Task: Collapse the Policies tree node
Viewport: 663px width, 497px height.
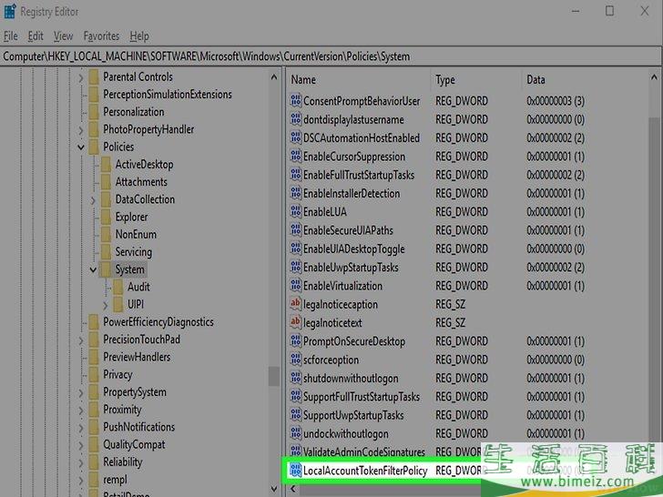Action: click(x=81, y=147)
